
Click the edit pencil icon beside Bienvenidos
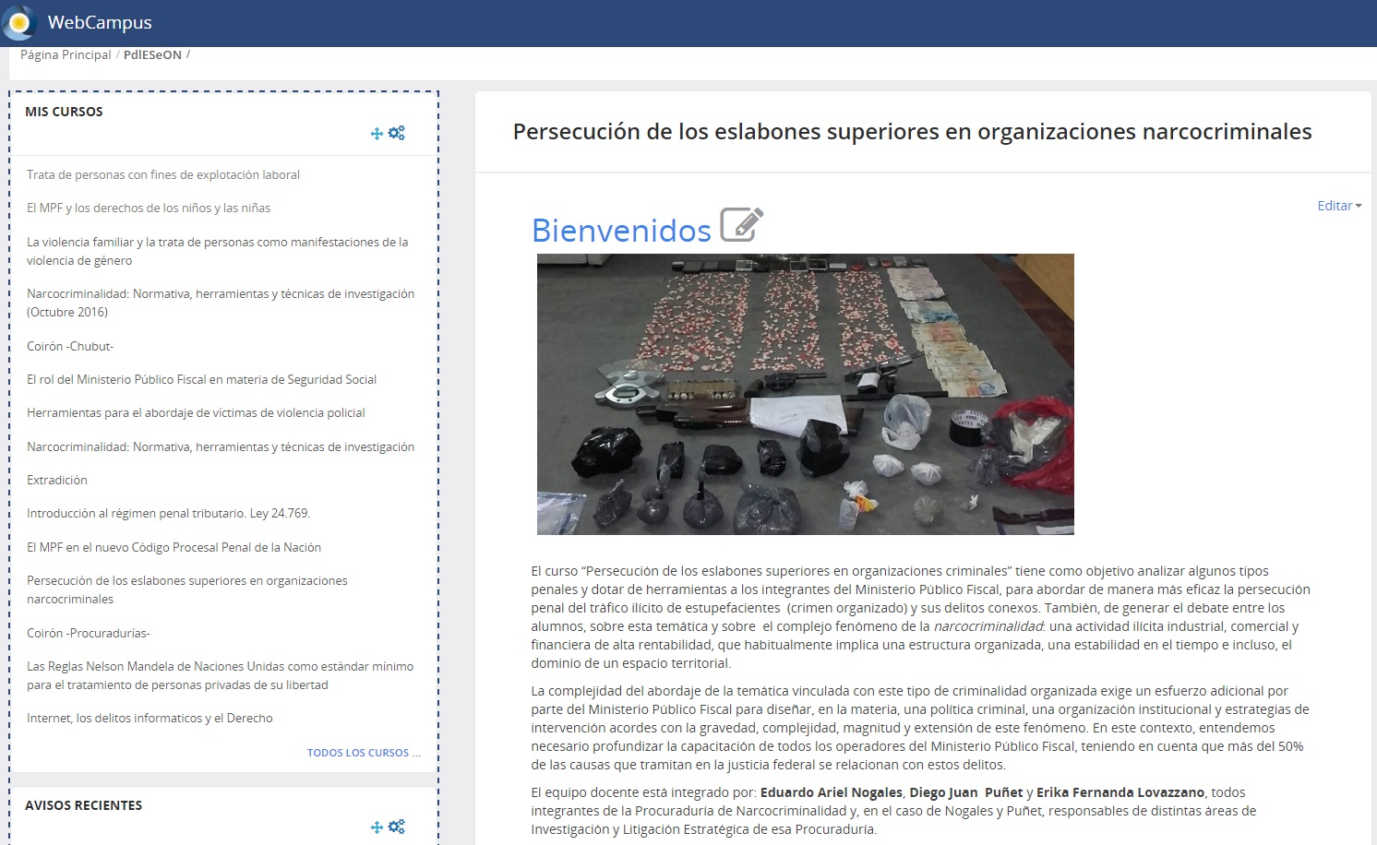(x=741, y=224)
